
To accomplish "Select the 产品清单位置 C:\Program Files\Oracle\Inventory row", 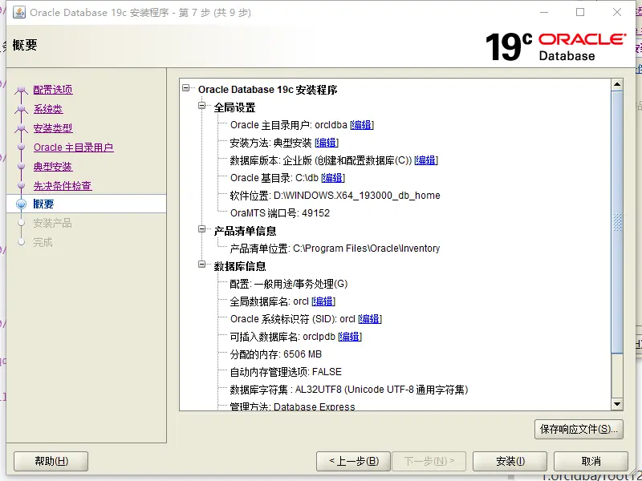I will 335,249.
